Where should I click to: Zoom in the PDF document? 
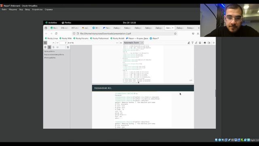[121, 43]
